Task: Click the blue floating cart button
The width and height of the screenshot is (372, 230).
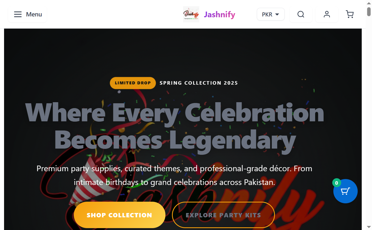Action: (x=346, y=191)
